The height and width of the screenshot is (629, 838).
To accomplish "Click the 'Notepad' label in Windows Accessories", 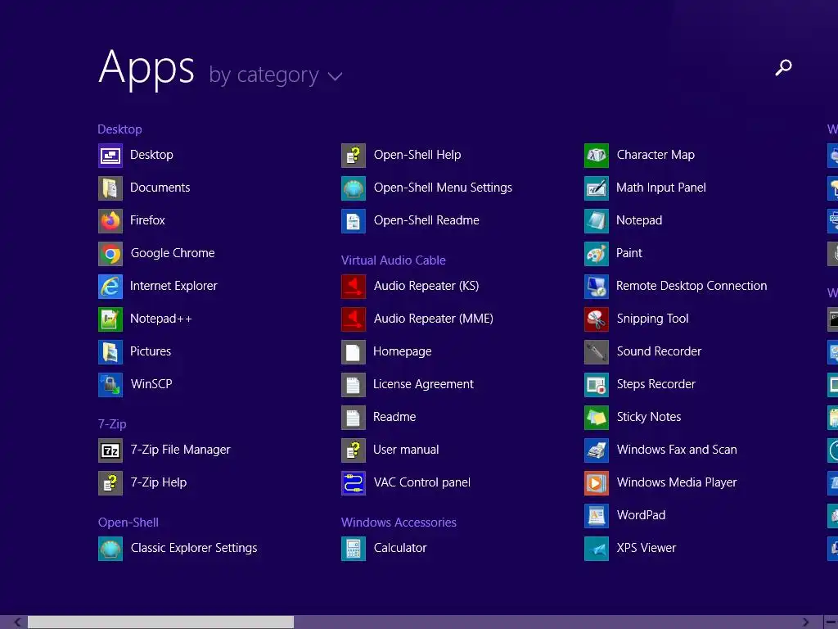I will coord(639,220).
